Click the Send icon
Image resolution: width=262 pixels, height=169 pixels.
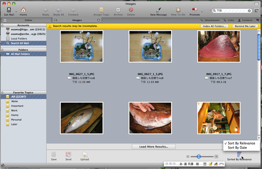pos(68,154)
